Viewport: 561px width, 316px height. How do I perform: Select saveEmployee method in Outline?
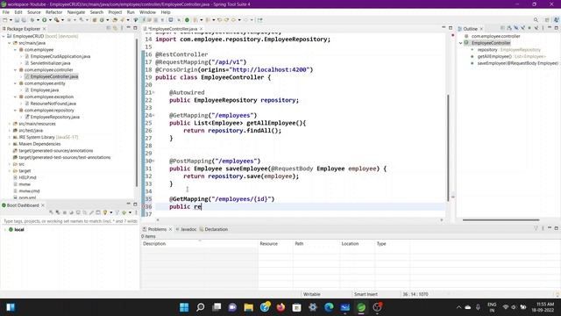click(517, 63)
